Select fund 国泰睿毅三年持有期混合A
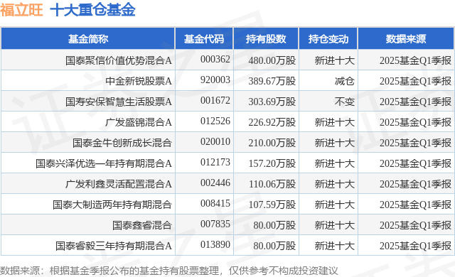 tap(114, 246)
